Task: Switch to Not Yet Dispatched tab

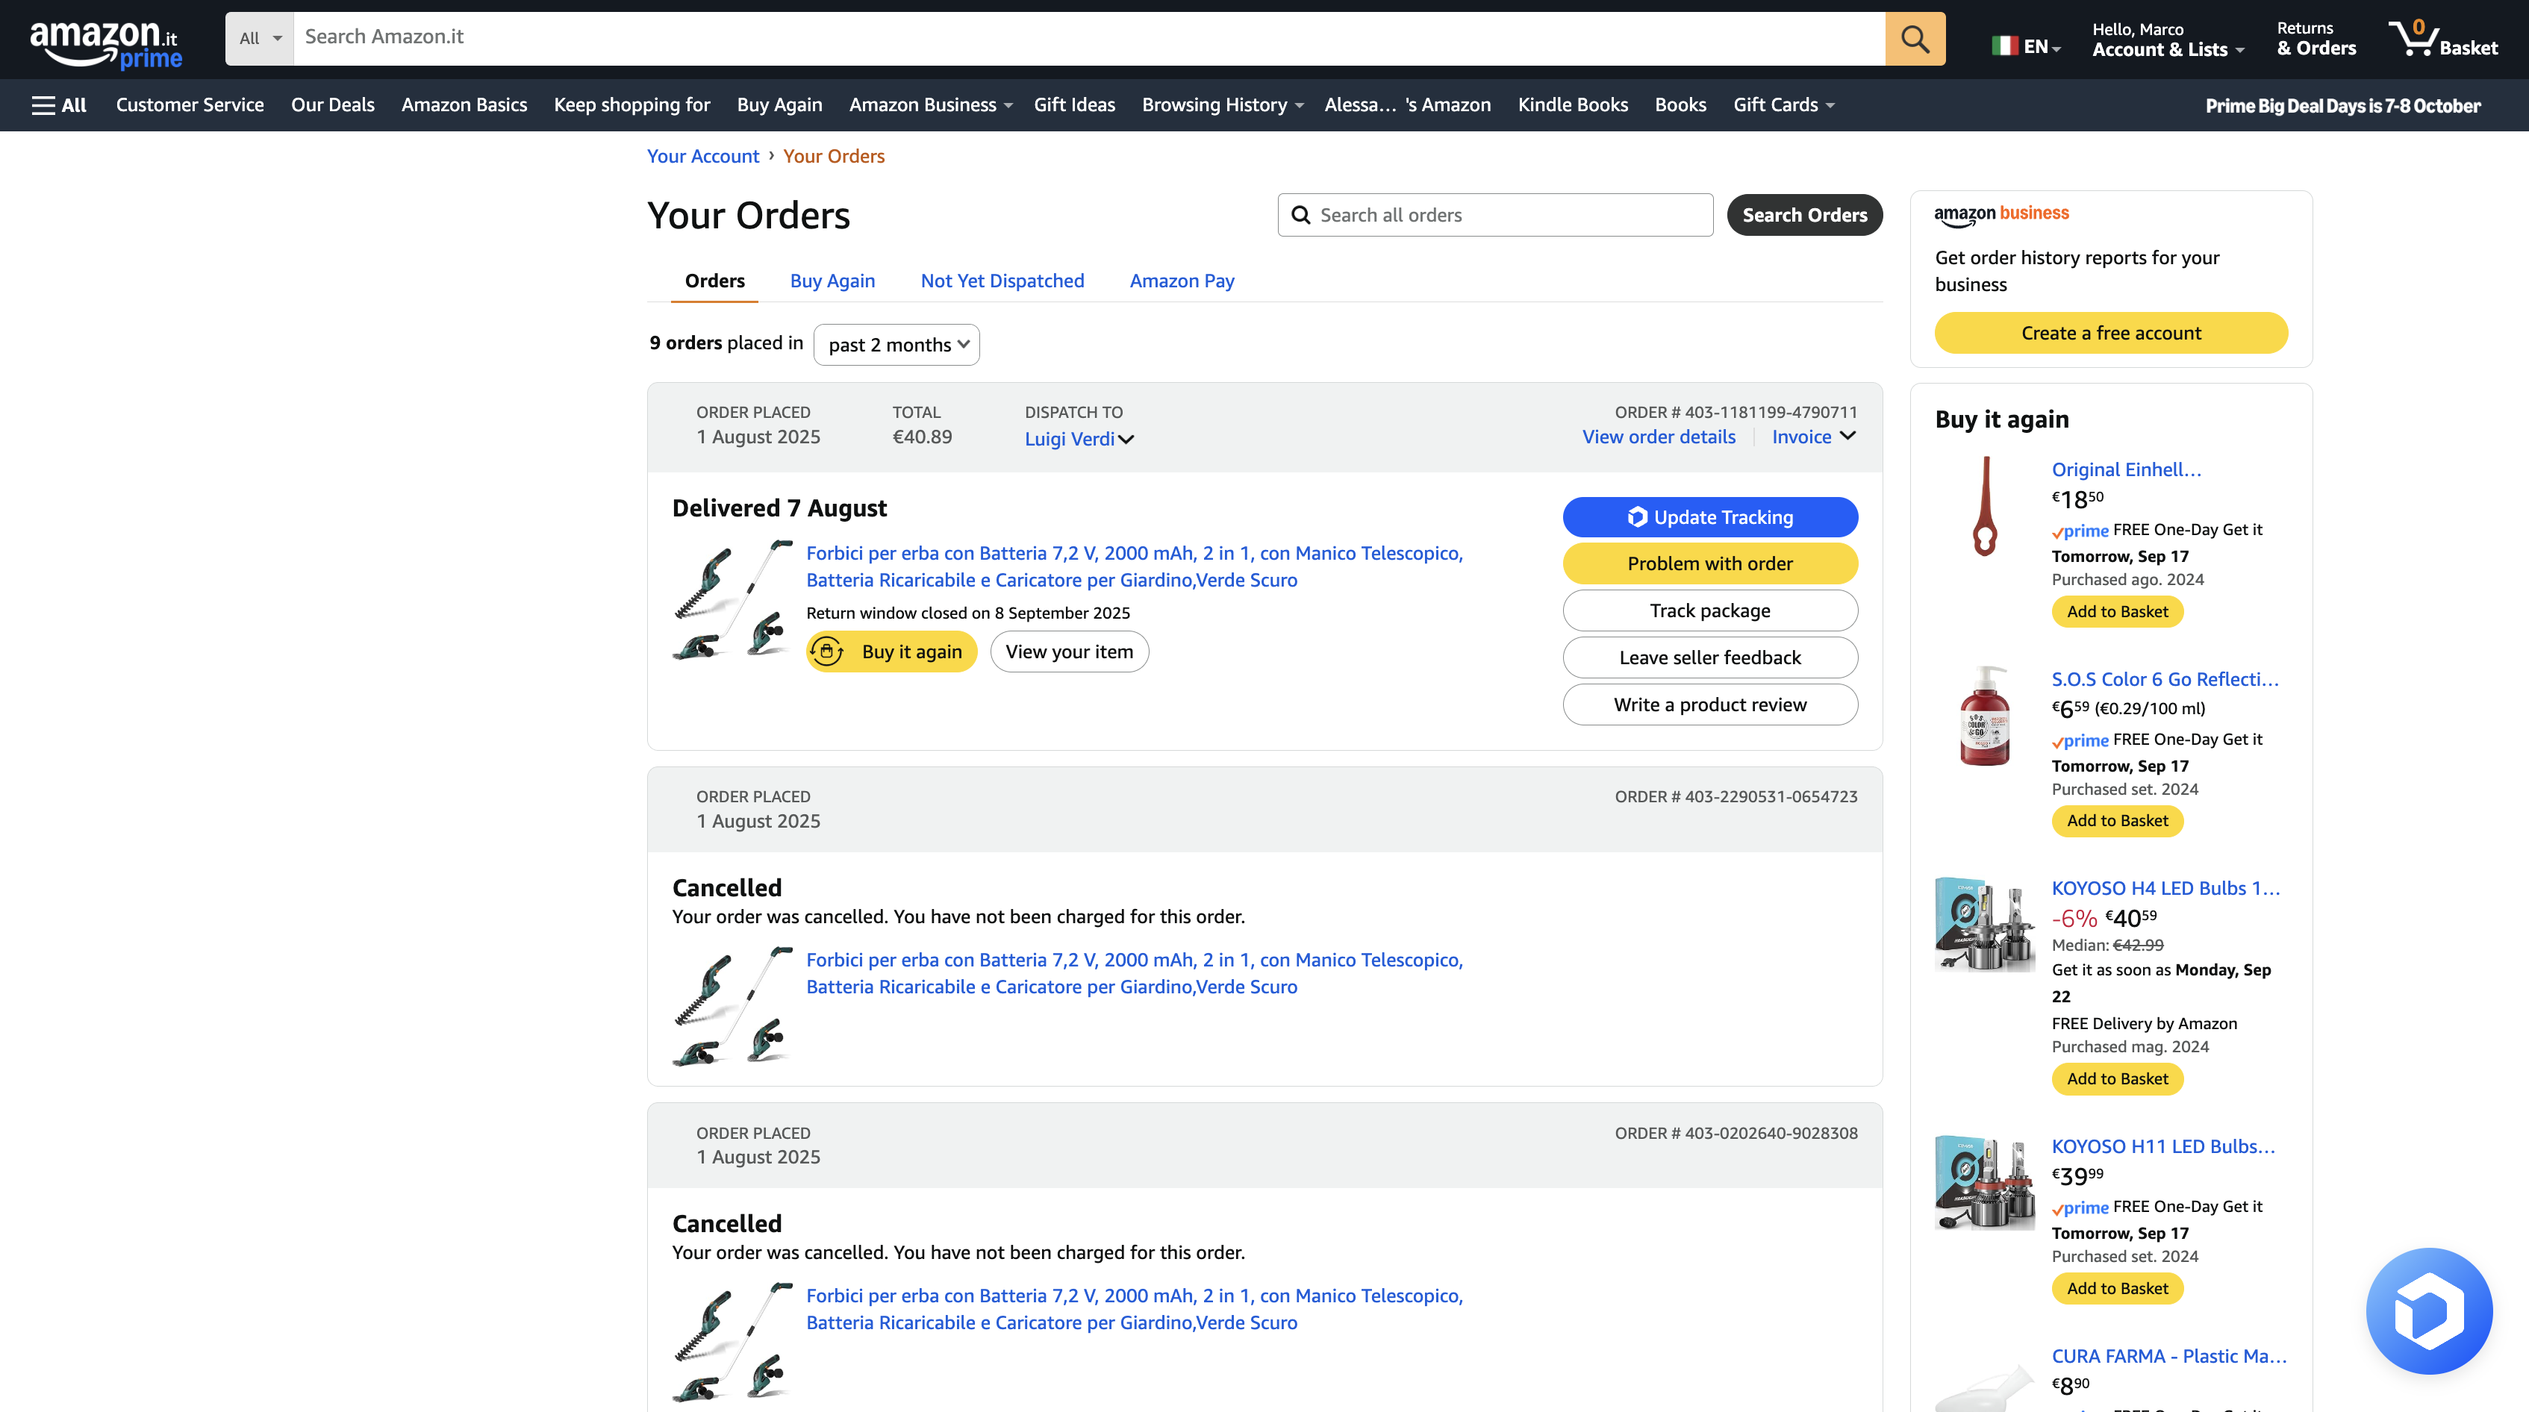Action: (x=1002, y=281)
